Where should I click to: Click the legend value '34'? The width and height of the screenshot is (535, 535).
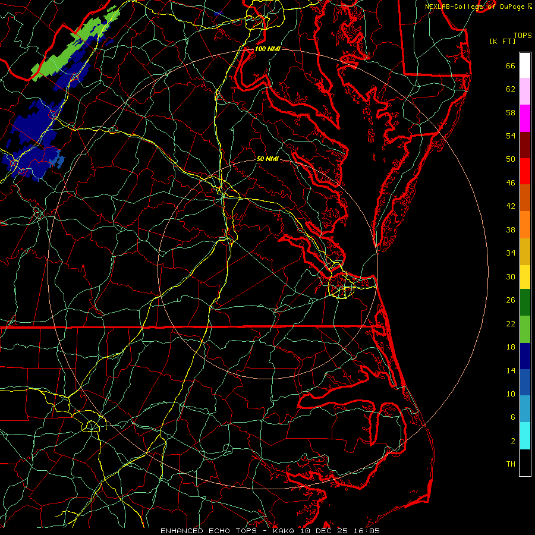click(511, 253)
